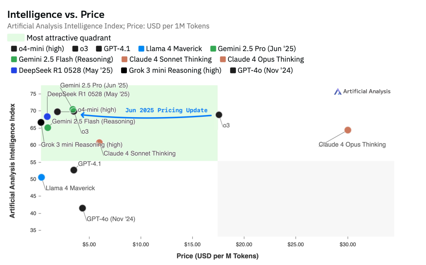The image size is (426, 265).
Task: Click the Artificial Analysis logo icon
Action: 338,91
